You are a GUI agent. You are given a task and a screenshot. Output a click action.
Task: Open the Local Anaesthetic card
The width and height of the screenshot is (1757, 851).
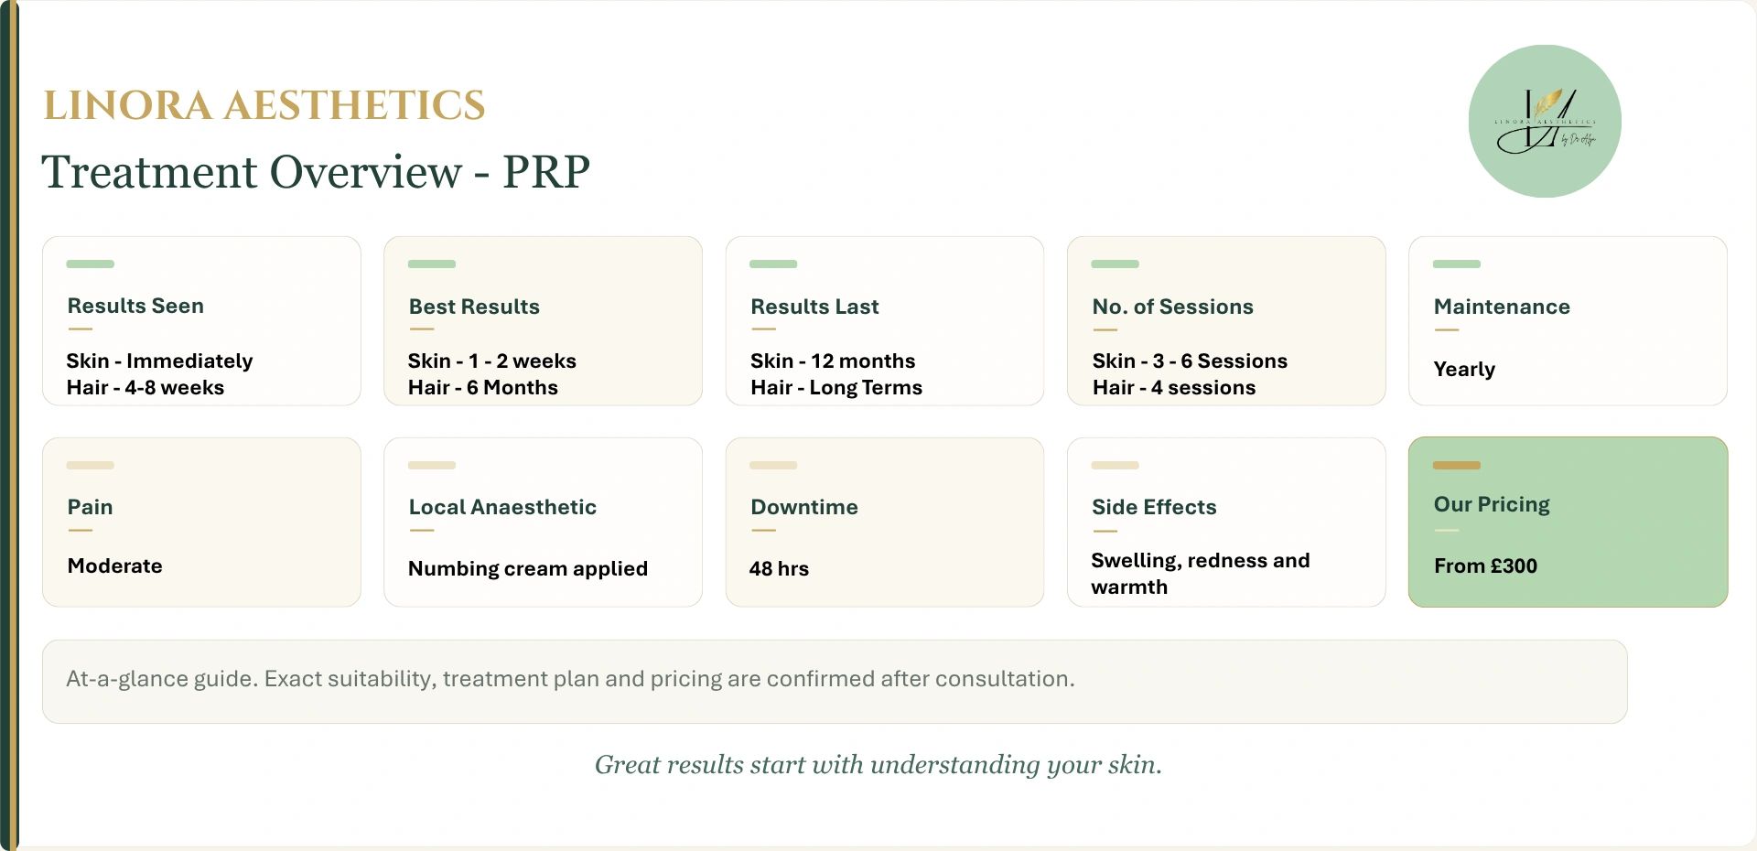pyautogui.click(x=543, y=522)
